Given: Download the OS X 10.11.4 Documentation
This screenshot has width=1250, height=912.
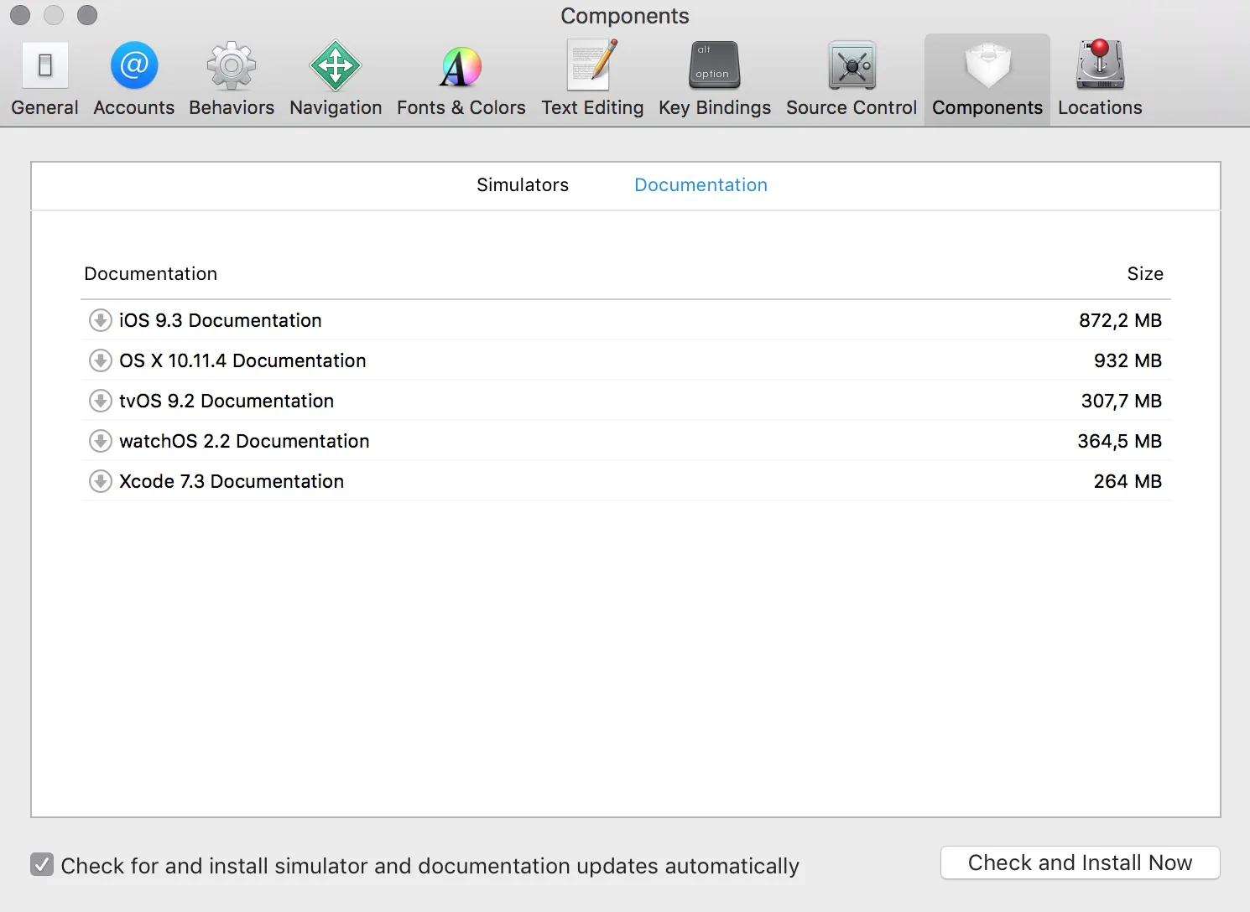Looking at the screenshot, I should coord(101,360).
